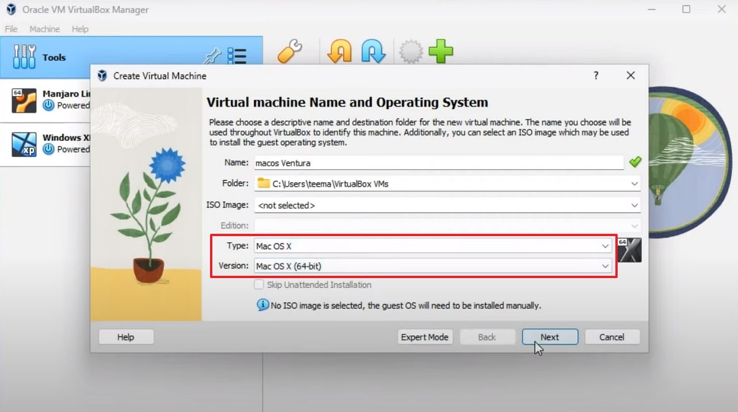Image resolution: width=738 pixels, height=412 pixels.
Task: Expand the ISO Image dropdown
Action: (634, 205)
